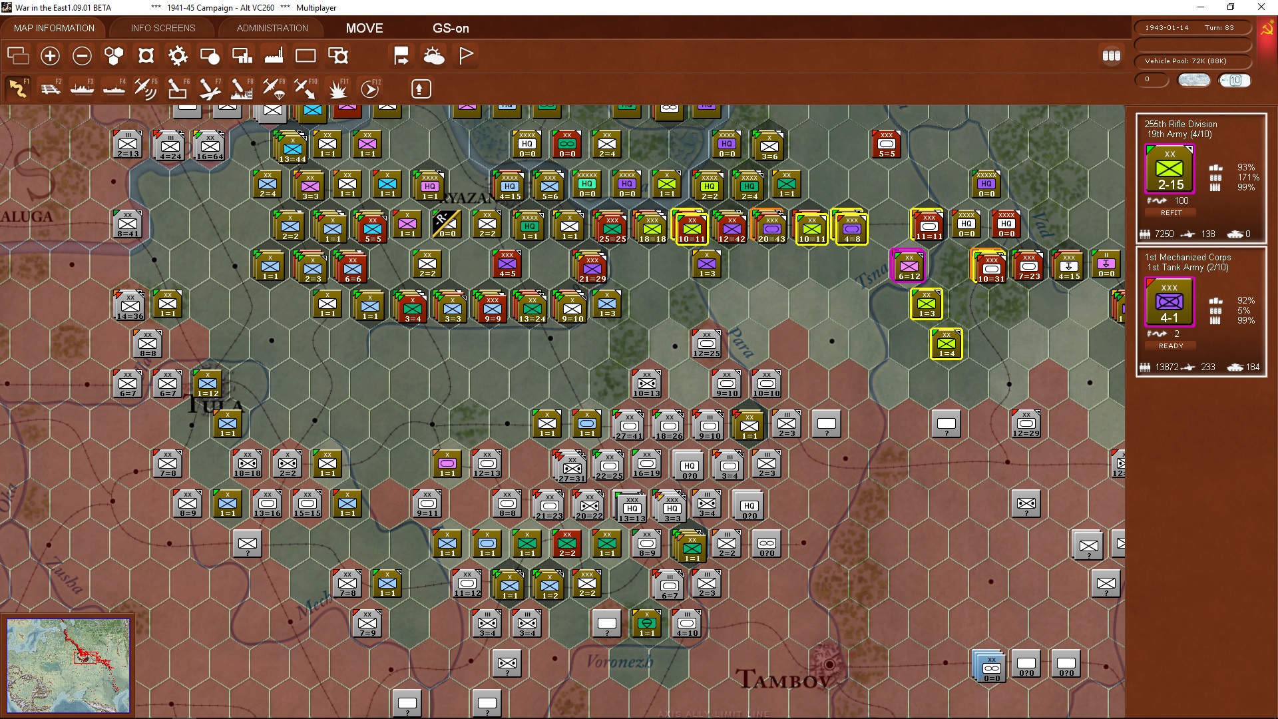Select air recon mode (F5)

click(x=145, y=89)
